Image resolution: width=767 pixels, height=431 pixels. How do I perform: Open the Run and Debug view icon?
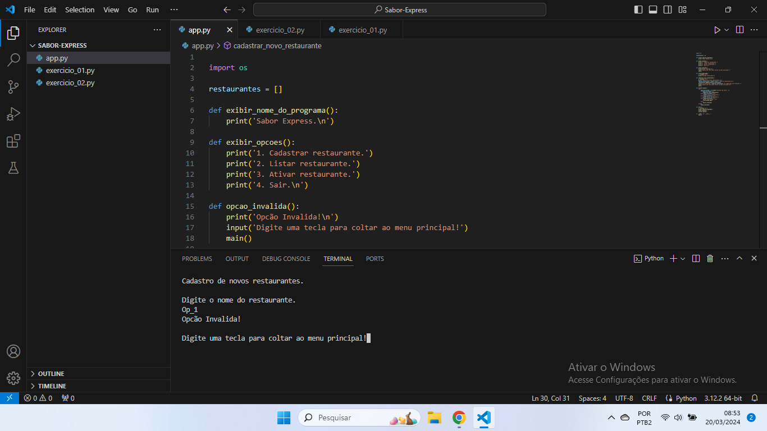[13, 114]
